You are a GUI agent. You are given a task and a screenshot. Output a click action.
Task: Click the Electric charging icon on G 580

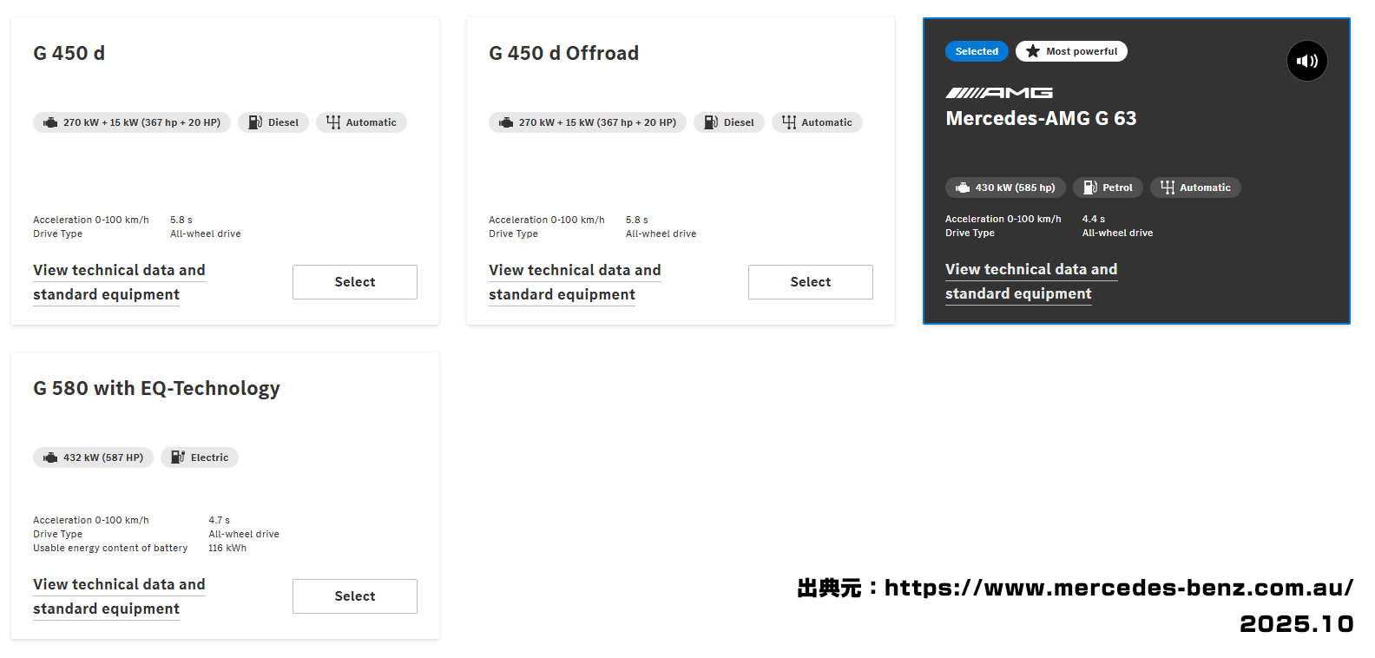pos(177,457)
